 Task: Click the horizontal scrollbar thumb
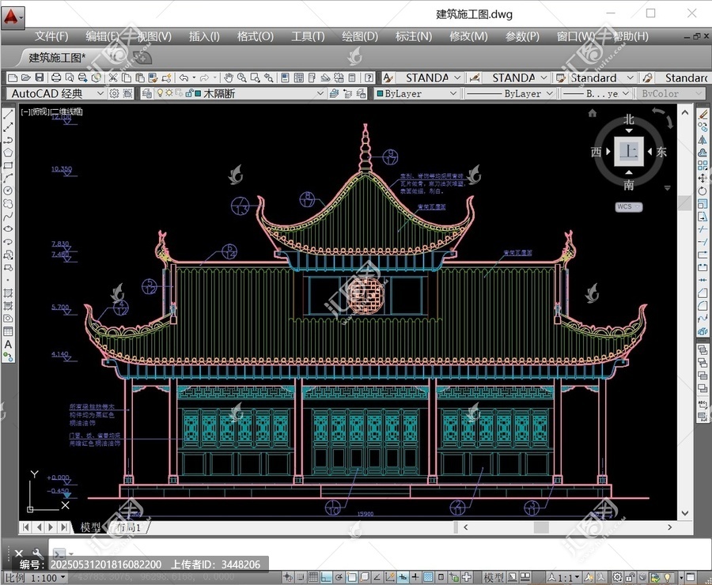coord(541,527)
